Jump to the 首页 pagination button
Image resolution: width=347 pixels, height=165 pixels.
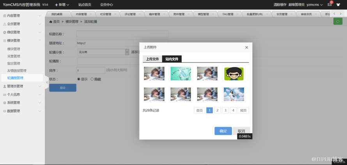coord(200,111)
